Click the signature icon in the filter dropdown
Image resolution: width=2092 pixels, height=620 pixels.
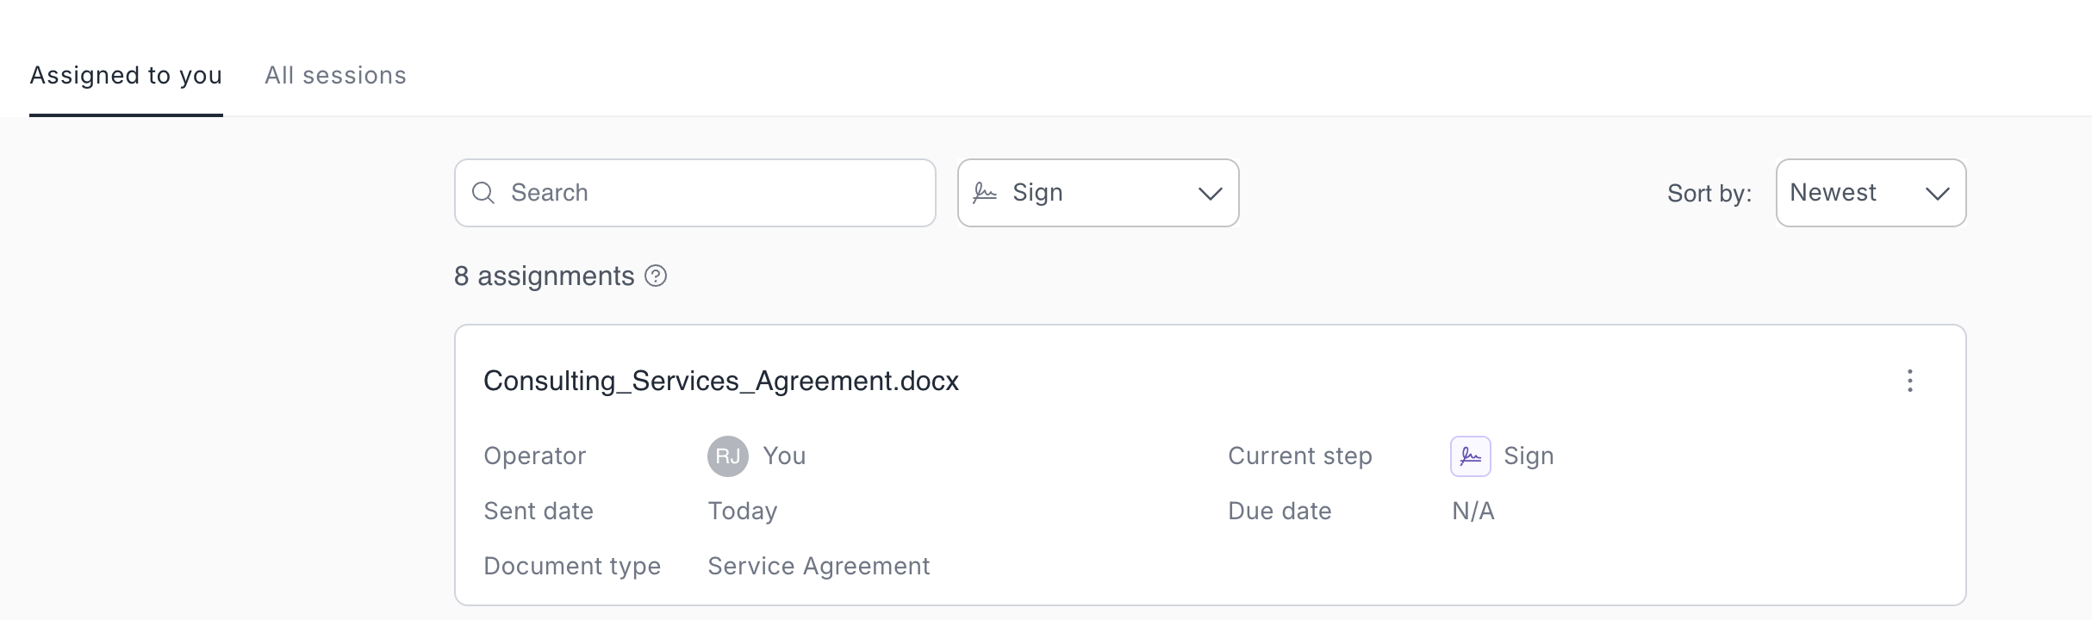(985, 193)
